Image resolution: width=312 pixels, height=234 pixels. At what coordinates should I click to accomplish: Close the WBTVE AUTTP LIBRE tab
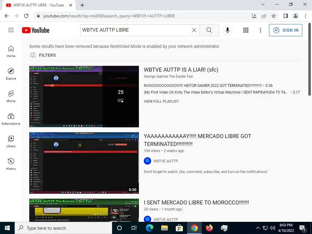click(x=71, y=5)
